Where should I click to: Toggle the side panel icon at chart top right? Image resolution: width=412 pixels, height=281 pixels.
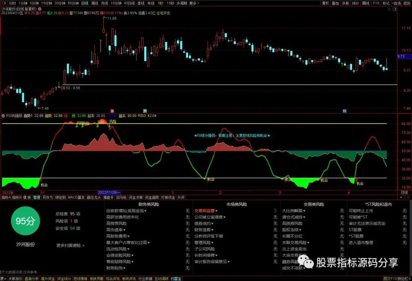394,9
